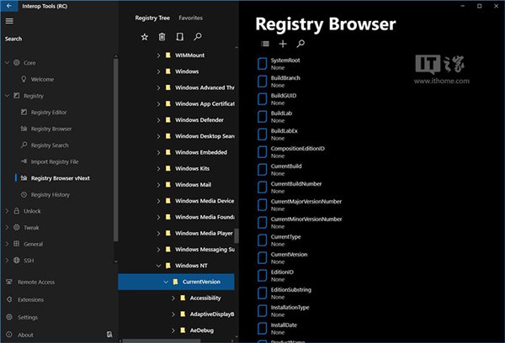
Task: Open the Registry Editor text label
Action: pyautogui.click(x=49, y=113)
